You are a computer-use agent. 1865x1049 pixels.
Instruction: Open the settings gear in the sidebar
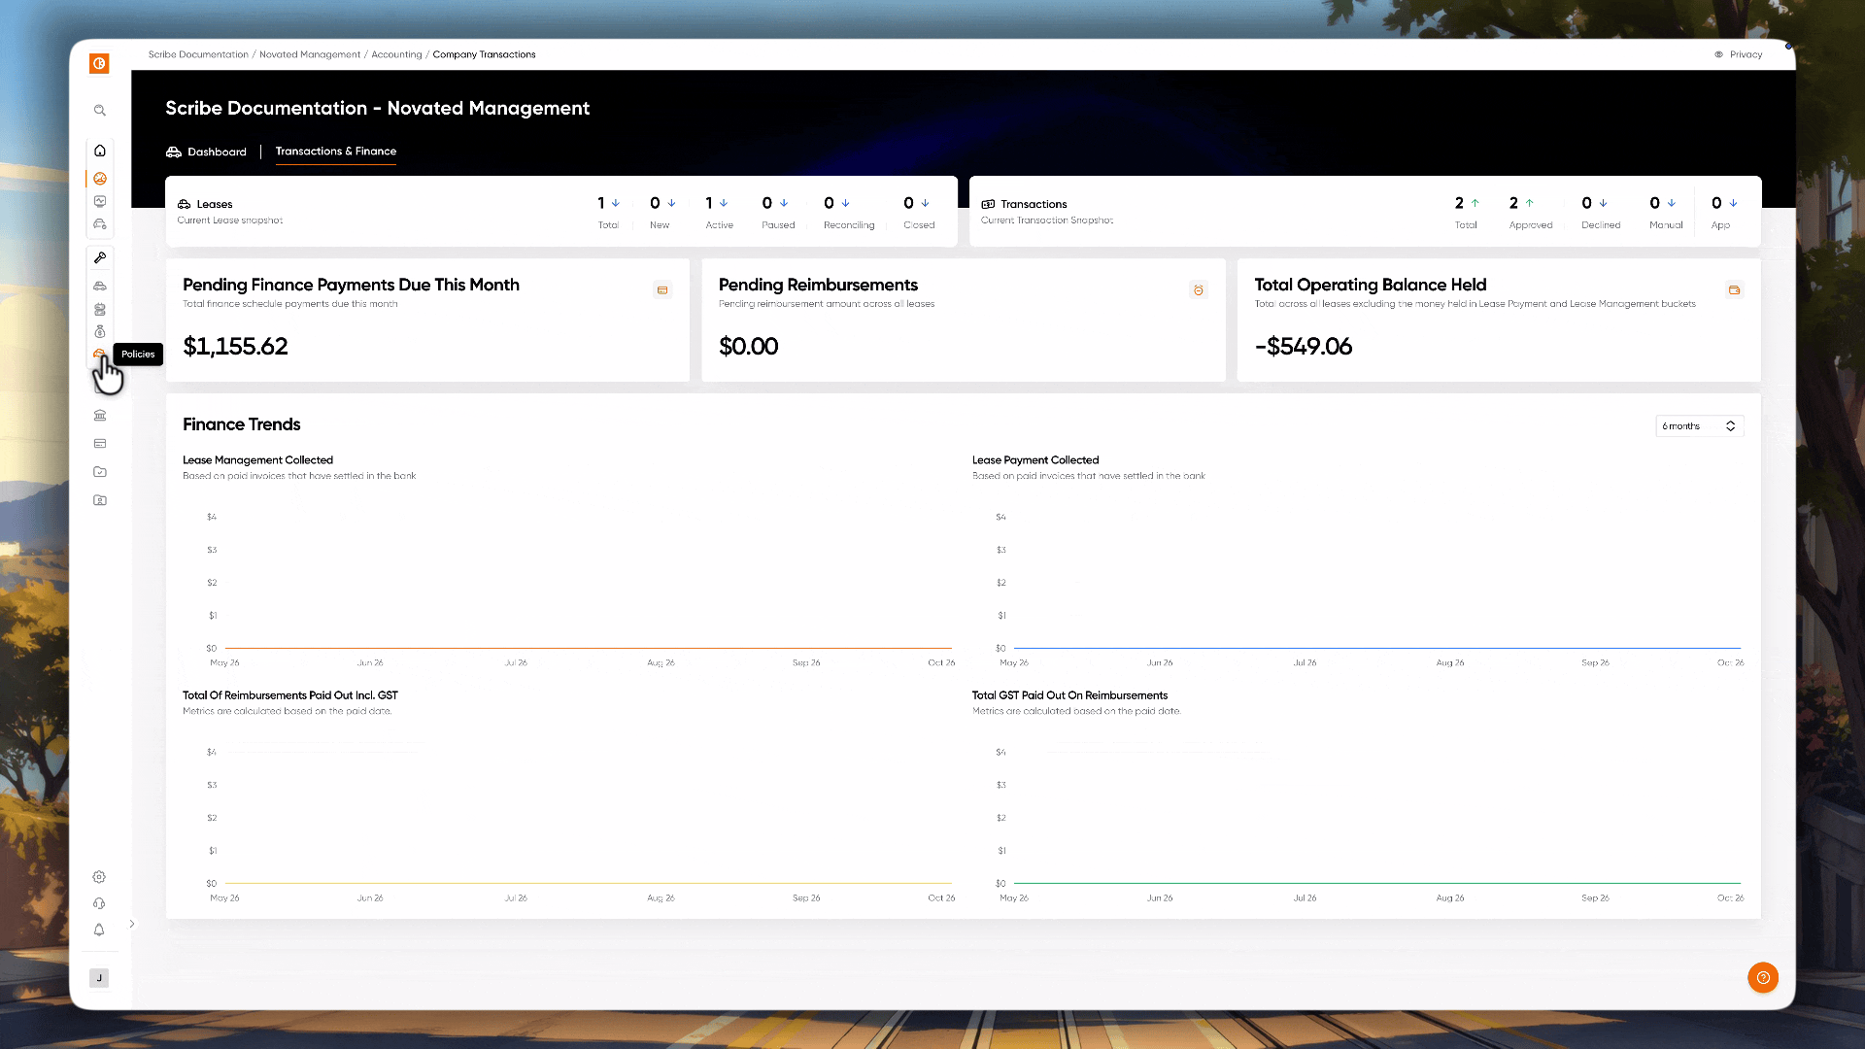pyautogui.click(x=99, y=877)
